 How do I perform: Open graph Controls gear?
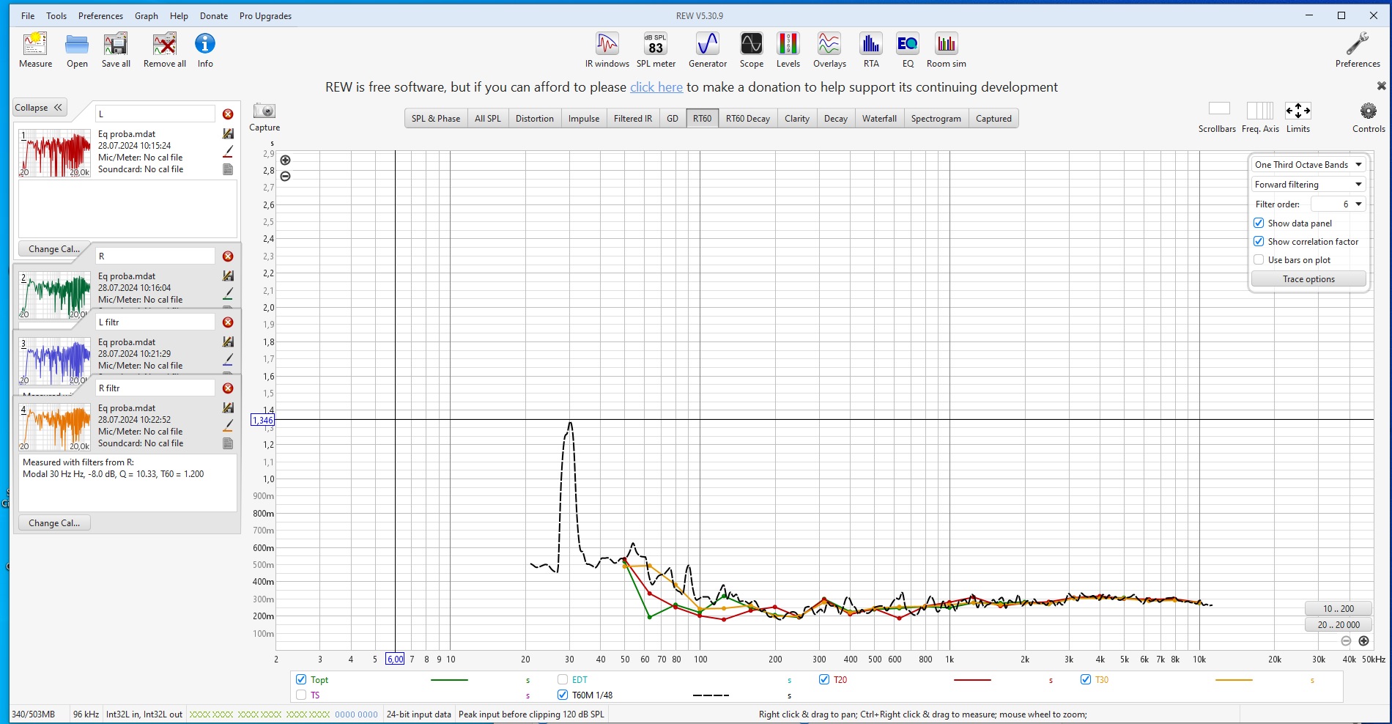[x=1368, y=111]
